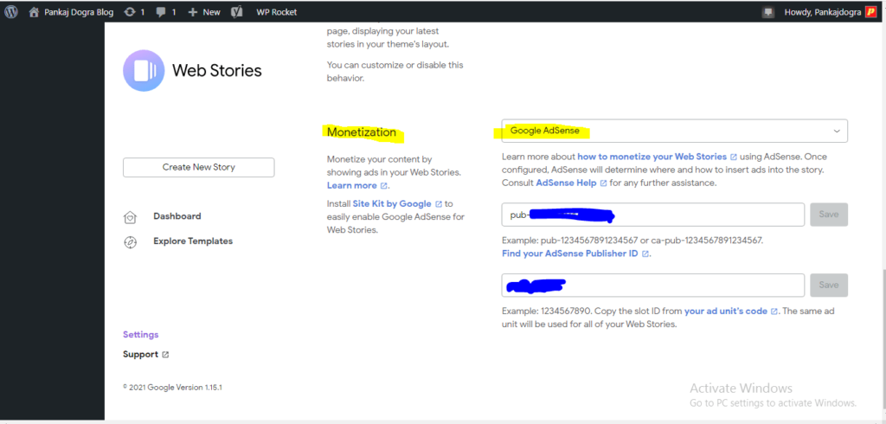Click the Dashboard home icon
Image resolution: width=886 pixels, height=424 pixels.
pos(130,218)
